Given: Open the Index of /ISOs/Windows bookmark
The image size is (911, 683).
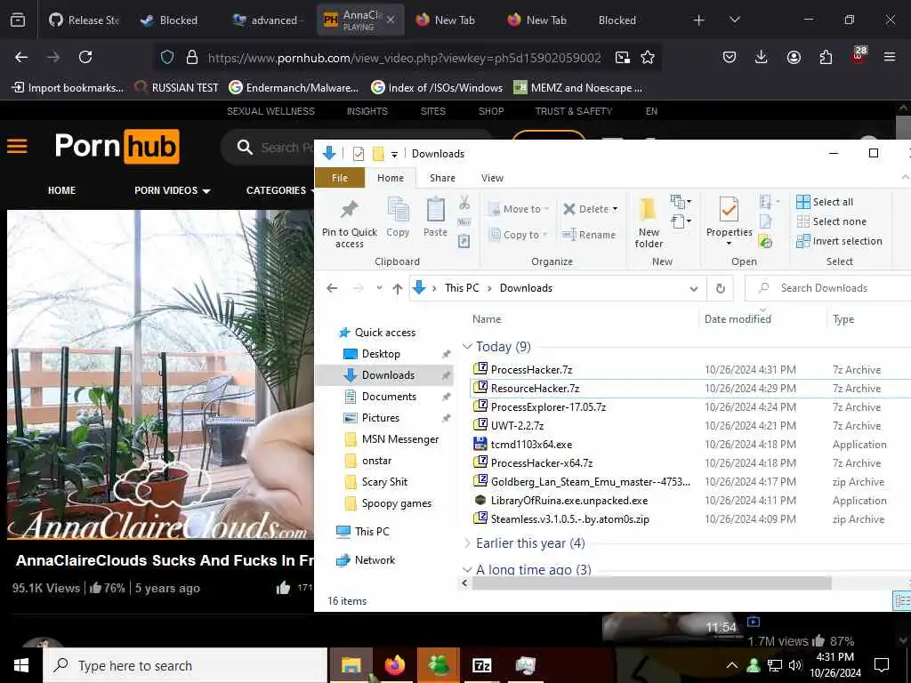Looking at the screenshot, I should click(x=437, y=88).
